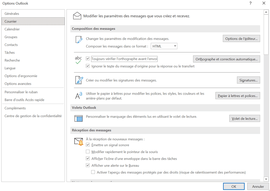This screenshot has width=270, height=191.
Task: Click the envelope icon beside the header text
Action: 77,16
